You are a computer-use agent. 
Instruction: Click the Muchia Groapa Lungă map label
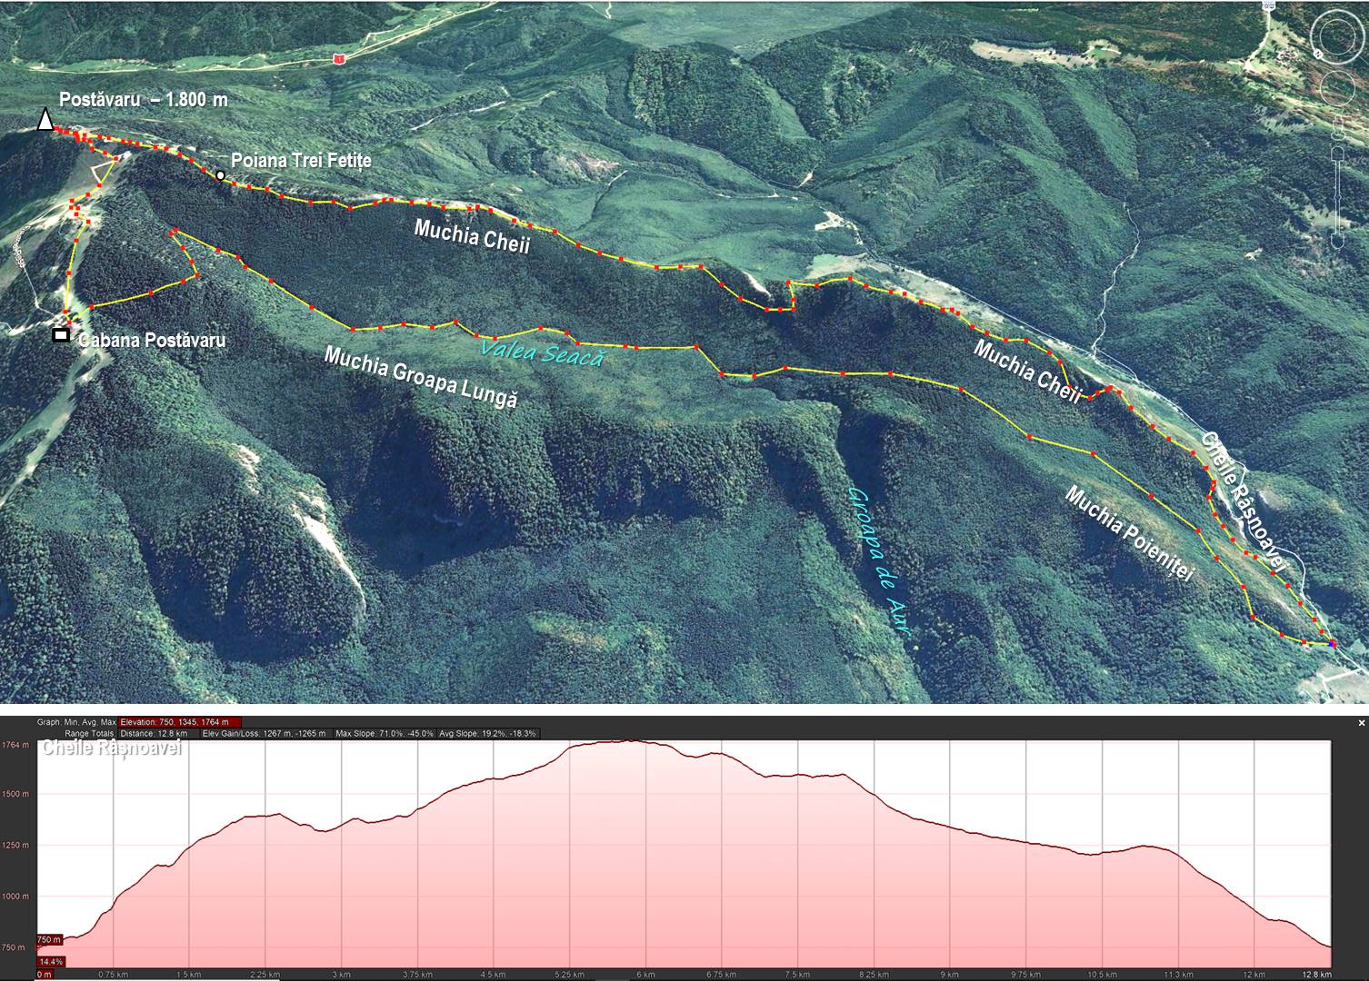tap(420, 377)
